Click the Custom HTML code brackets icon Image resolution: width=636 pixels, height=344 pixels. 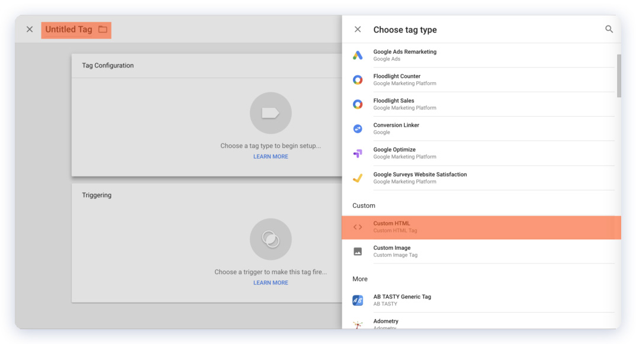click(x=358, y=227)
